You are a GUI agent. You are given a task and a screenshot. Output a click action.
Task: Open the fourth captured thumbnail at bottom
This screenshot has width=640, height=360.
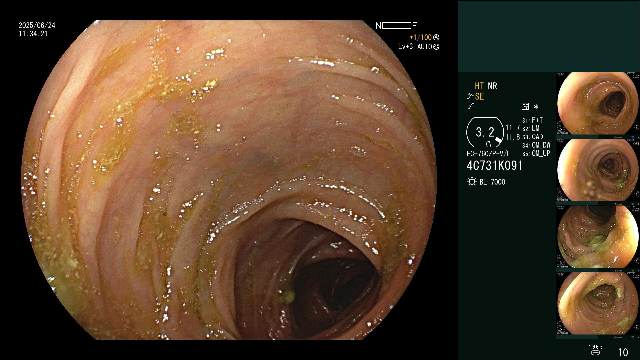point(598,304)
